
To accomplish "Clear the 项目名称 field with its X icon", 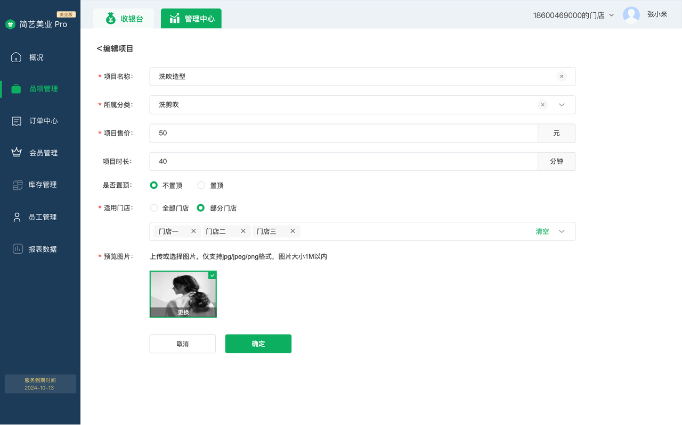I will pyautogui.click(x=562, y=77).
